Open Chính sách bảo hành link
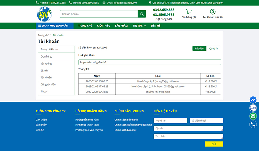 (126, 120)
